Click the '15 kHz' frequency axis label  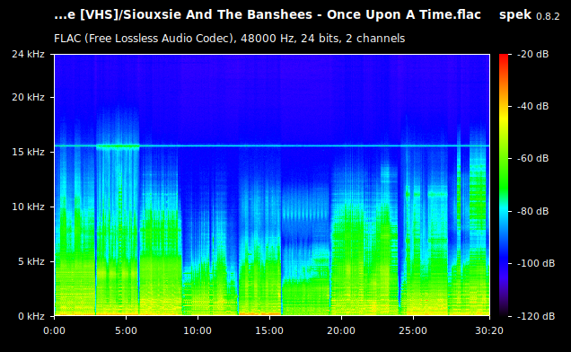[28, 152]
